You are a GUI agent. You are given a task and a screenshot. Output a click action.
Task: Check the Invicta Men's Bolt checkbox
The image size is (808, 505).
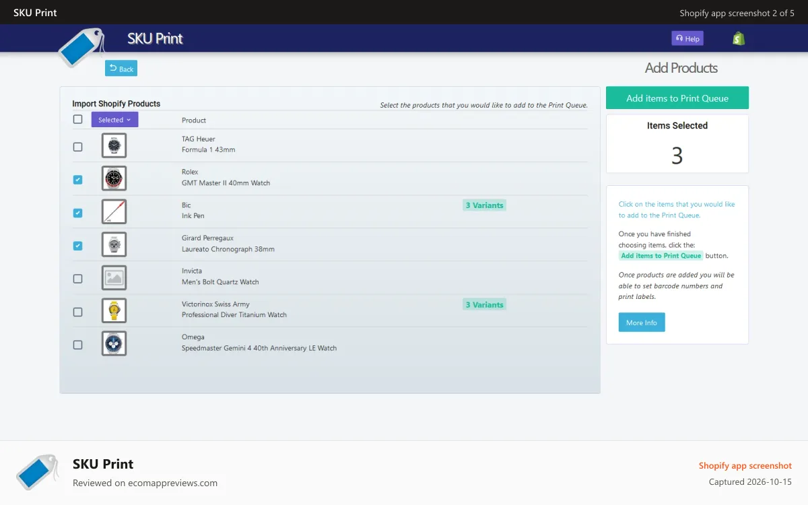[77, 279]
